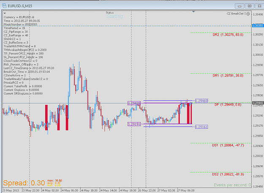Viewport: 264px width, 193px height.
Task: Minimize the EURUSD.G,M15 chart window
Action: (x=240, y=6)
